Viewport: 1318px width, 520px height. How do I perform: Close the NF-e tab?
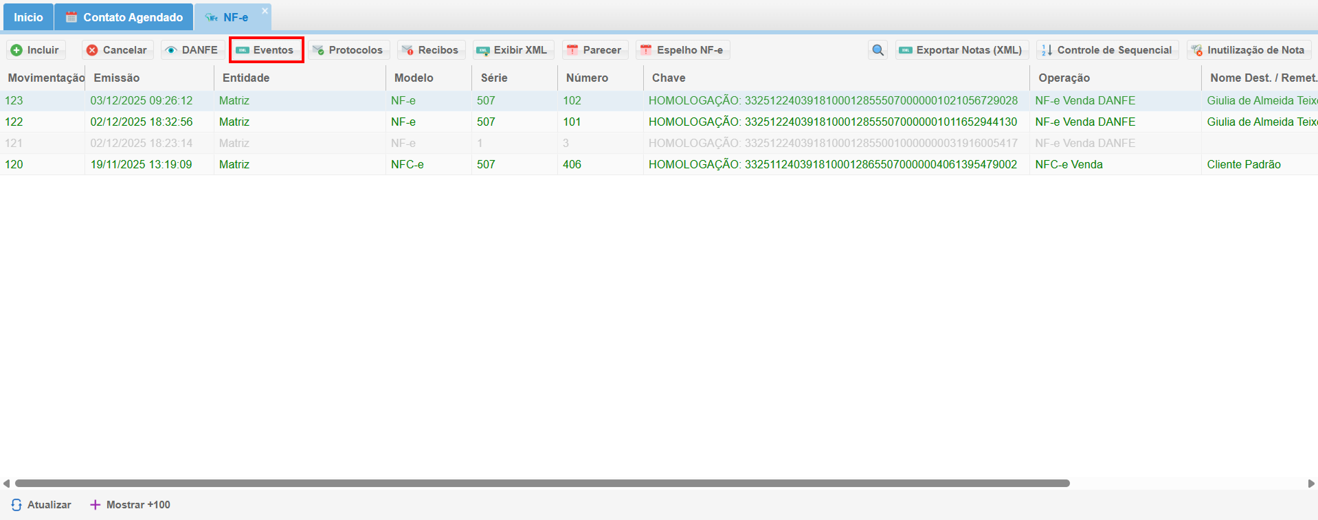pos(265,11)
